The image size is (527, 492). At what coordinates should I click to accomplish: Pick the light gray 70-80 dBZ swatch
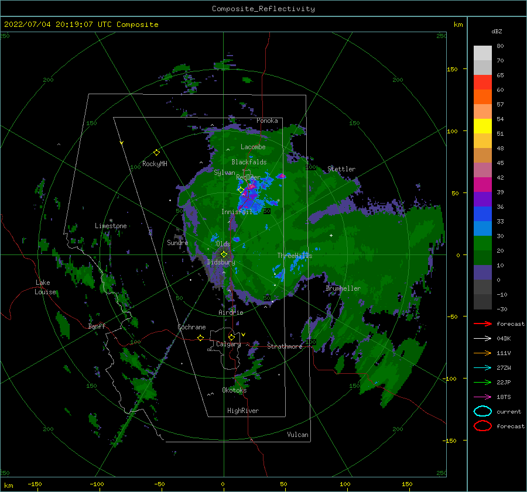[482, 53]
